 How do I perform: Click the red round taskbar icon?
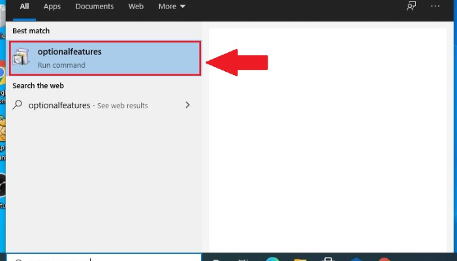[x=384, y=259]
